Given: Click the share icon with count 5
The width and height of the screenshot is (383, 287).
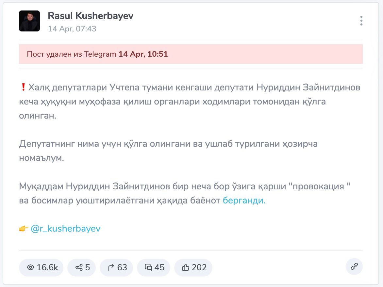Looking at the screenshot, I should (79, 268).
